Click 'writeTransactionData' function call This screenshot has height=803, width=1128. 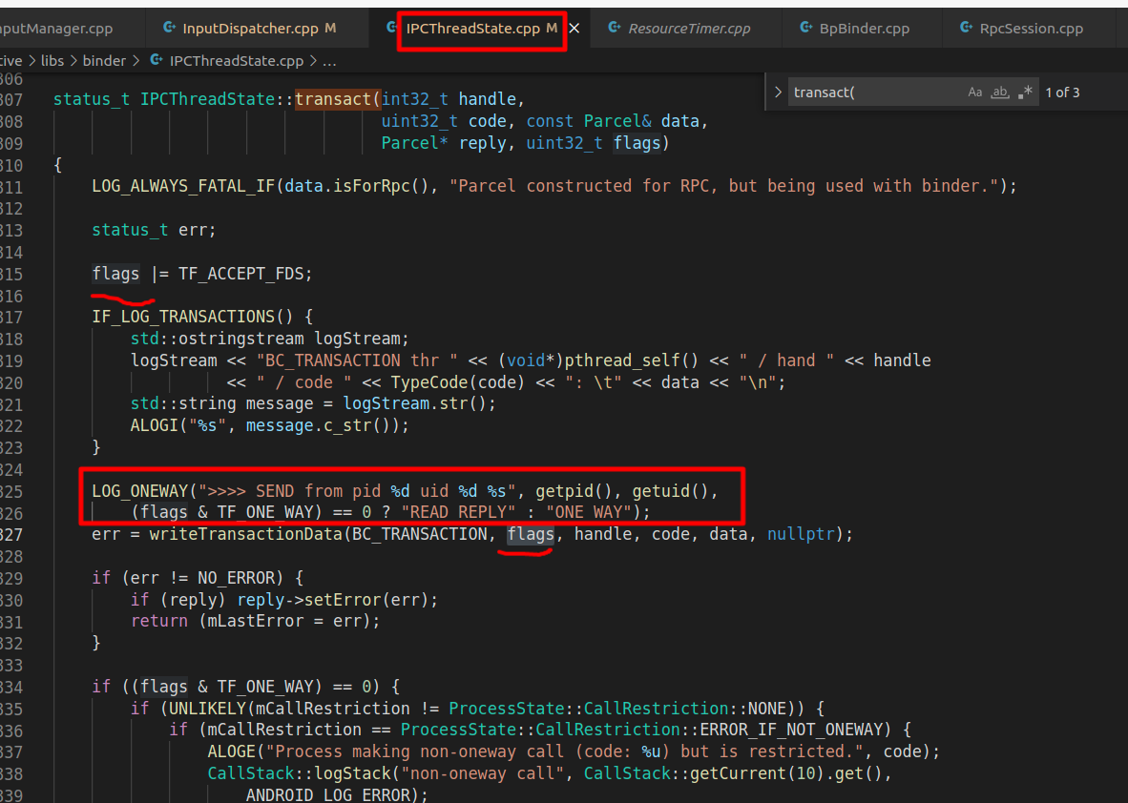click(246, 535)
